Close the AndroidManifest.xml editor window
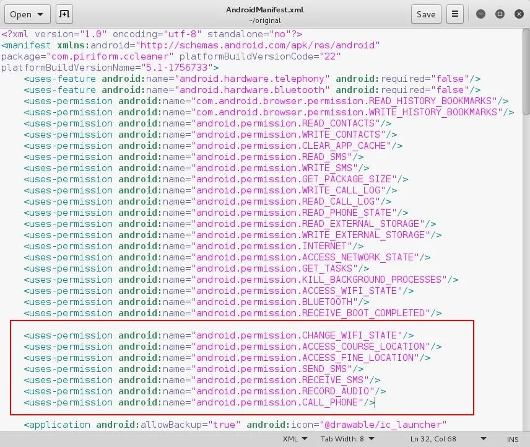 click(x=518, y=14)
